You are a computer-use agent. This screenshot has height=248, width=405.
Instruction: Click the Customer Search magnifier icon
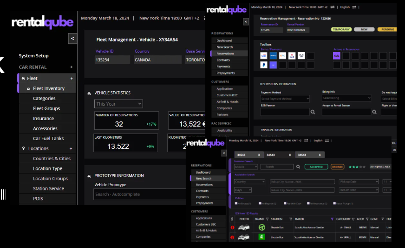pyautogui.click(x=298, y=167)
